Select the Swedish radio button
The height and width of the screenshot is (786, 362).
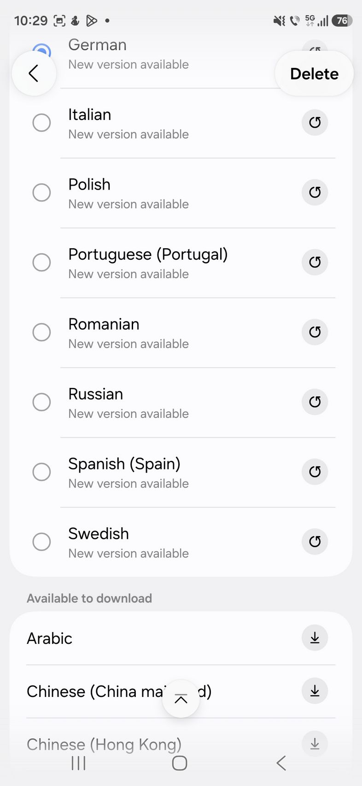tap(41, 542)
